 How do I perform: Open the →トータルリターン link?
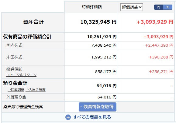[22, 75]
